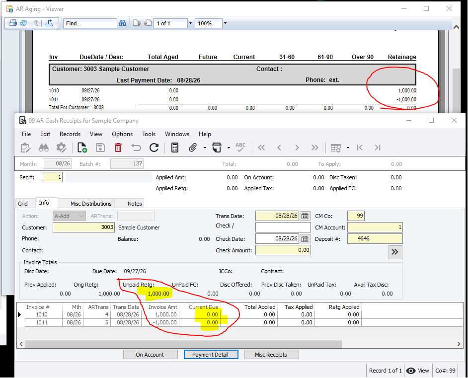Screen dimensions: 468x378
Task: Click the circular refresh icon in Cash Receipts
Action: click(154, 148)
